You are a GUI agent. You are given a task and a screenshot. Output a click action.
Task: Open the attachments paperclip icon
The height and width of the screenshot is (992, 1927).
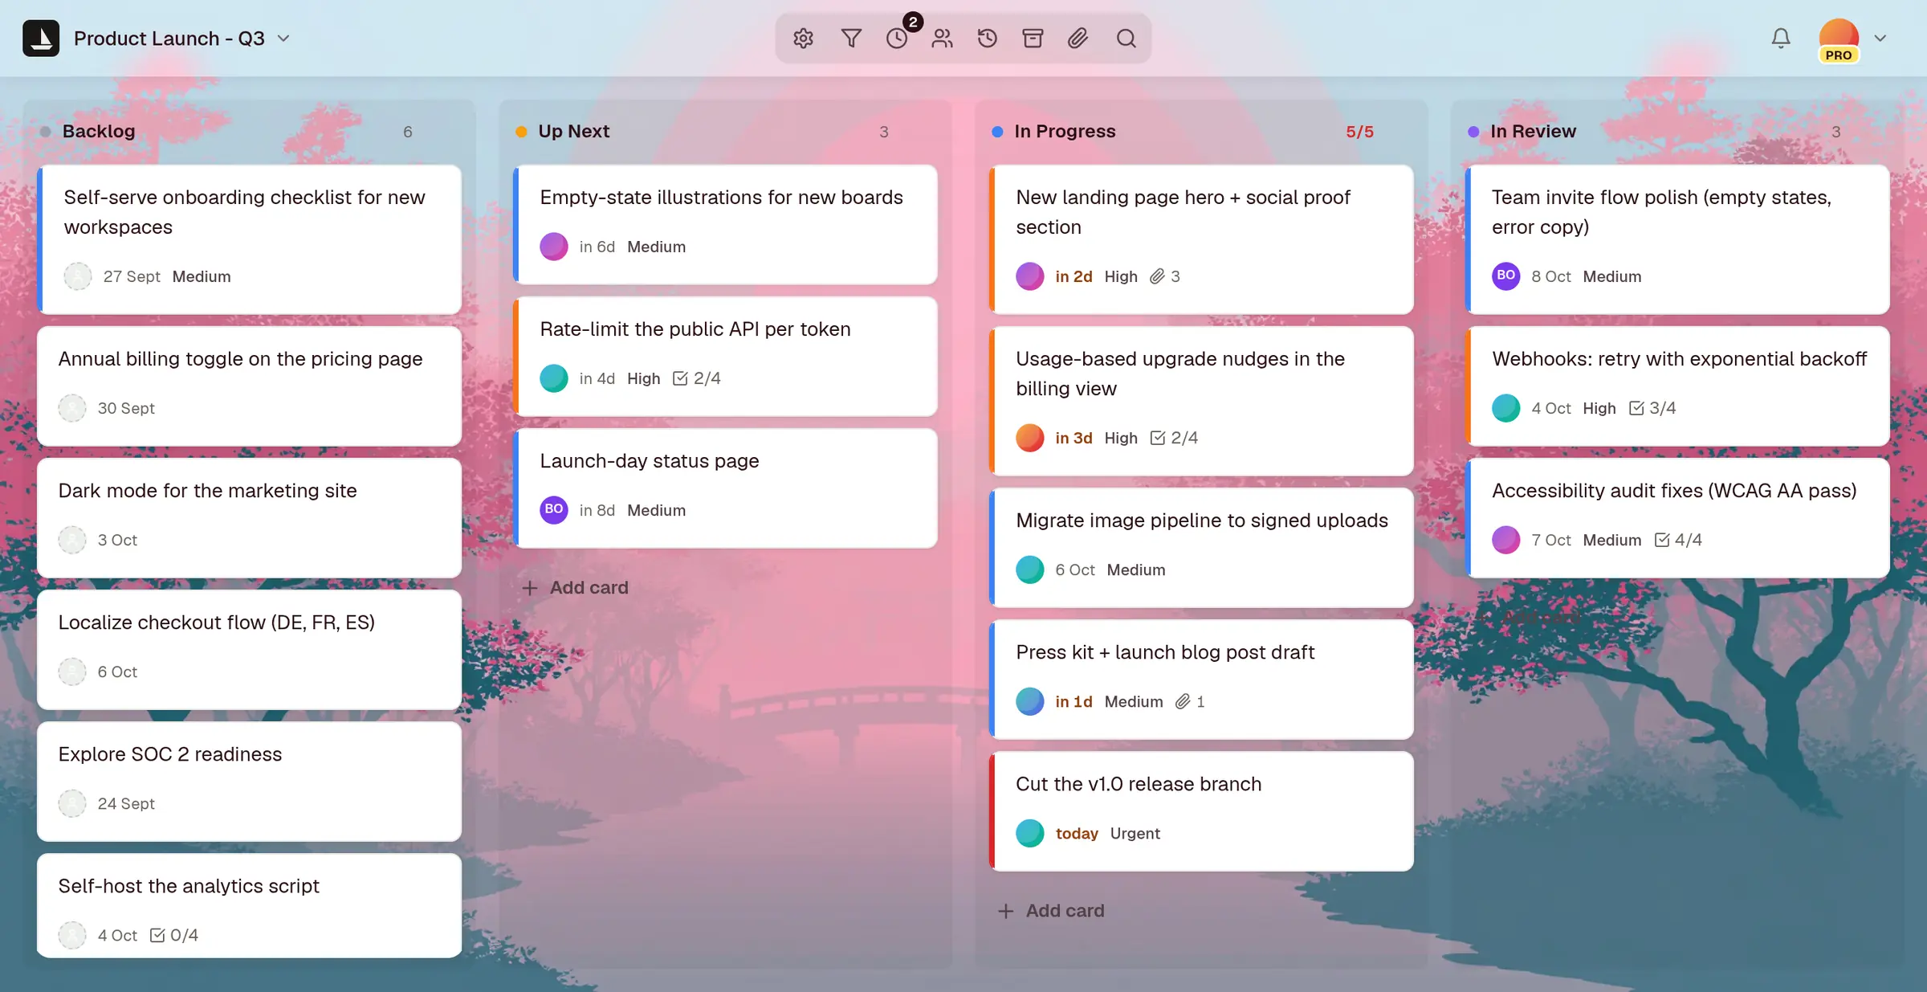tap(1078, 39)
